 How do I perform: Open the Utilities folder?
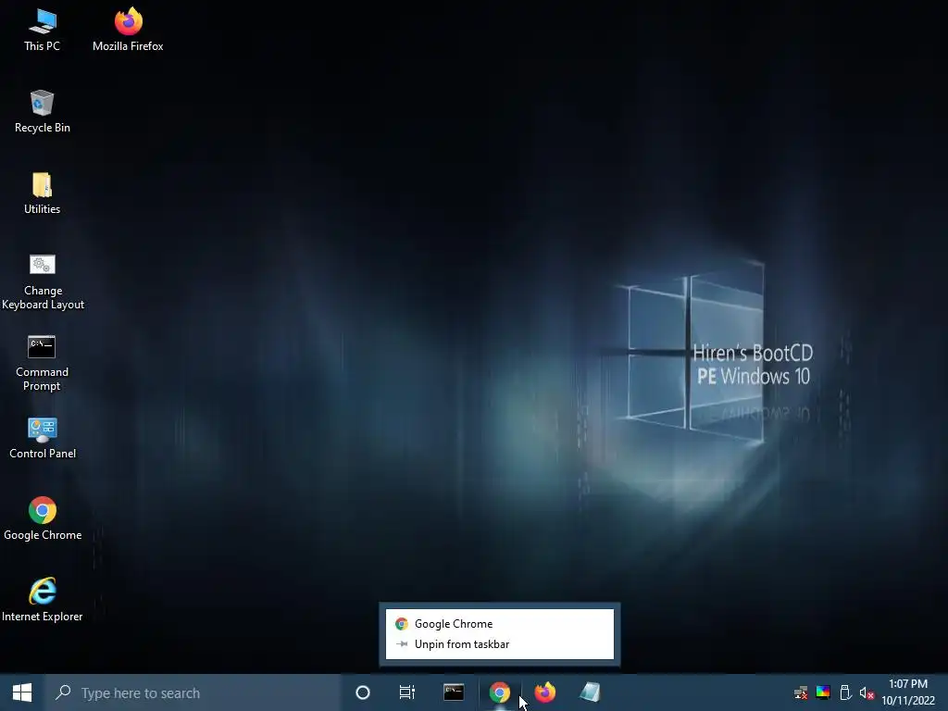click(x=42, y=193)
